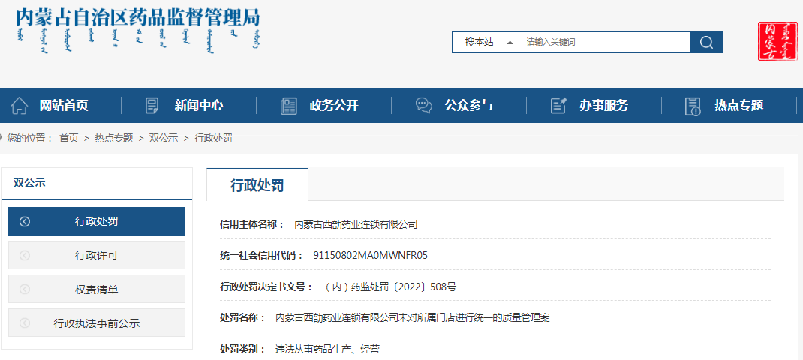This screenshot has height=360, width=803.
Task: Click the magnifier search button
Action: [706, 43]
